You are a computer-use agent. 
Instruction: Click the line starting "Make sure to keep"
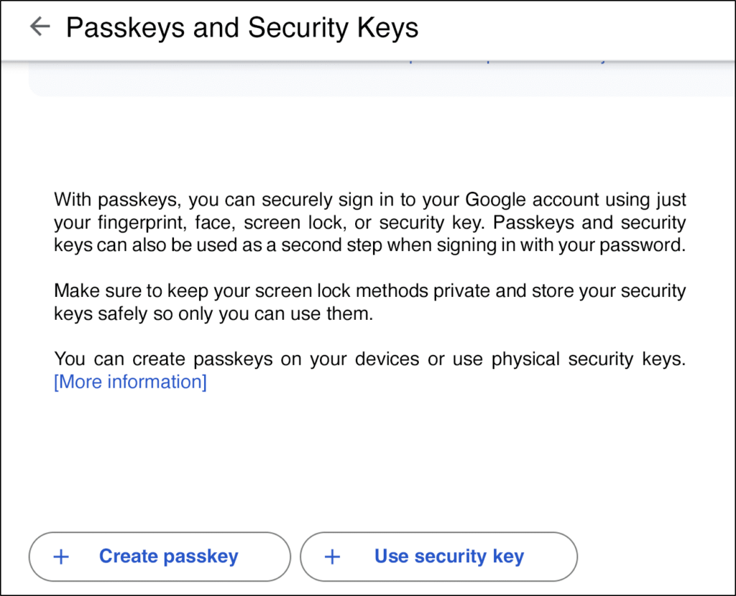coord(369,291)
